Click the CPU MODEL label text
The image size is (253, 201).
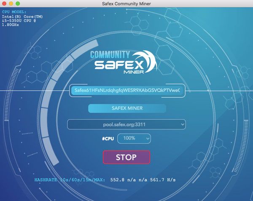(x=14, y=12)
